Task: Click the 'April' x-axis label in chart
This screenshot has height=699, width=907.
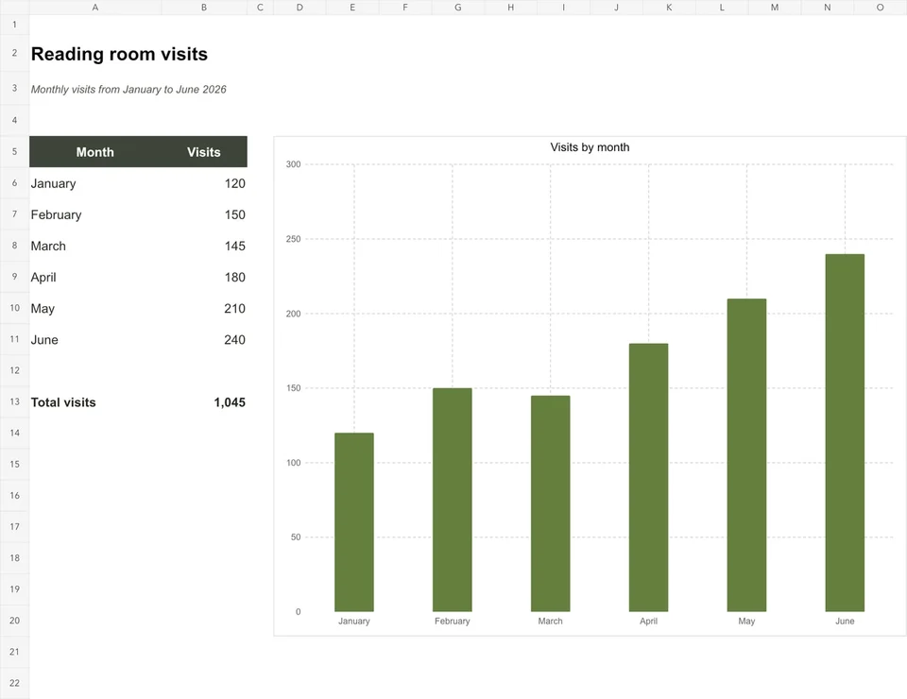Action: pyautogui.click(x=648, y=621)
